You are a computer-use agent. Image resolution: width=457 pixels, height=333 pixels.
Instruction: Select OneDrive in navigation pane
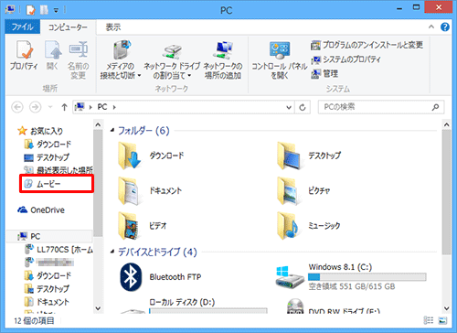[x=41, y=210]
